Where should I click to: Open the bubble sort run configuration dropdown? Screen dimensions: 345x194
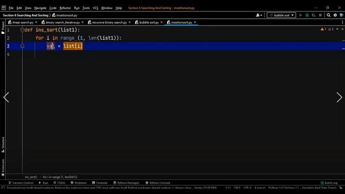click(281, 15)
